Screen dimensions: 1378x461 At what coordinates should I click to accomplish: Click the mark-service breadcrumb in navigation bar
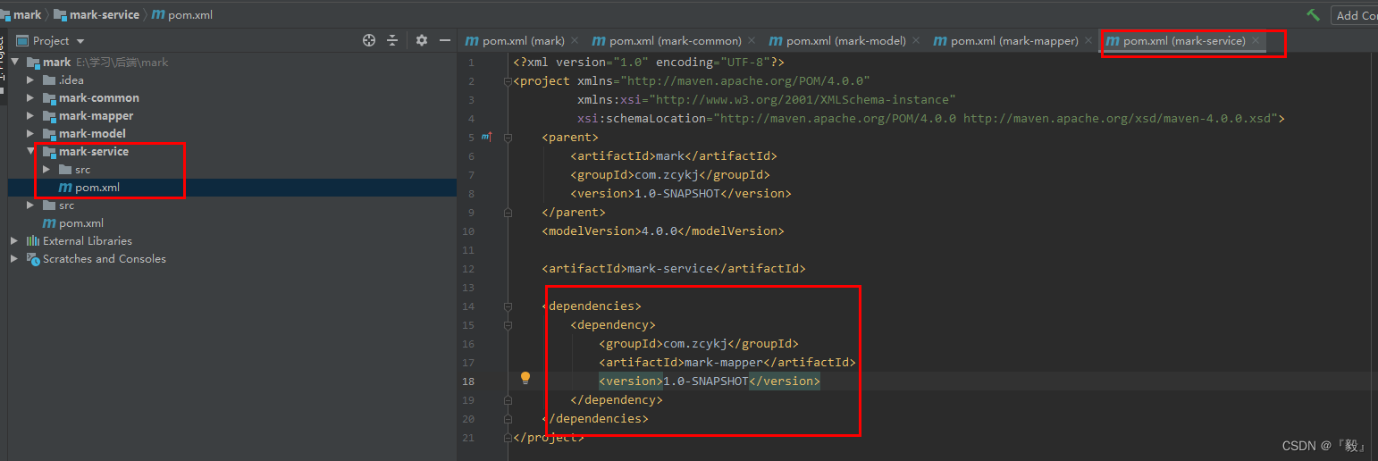pyautogui.click(x=97, y=14)
